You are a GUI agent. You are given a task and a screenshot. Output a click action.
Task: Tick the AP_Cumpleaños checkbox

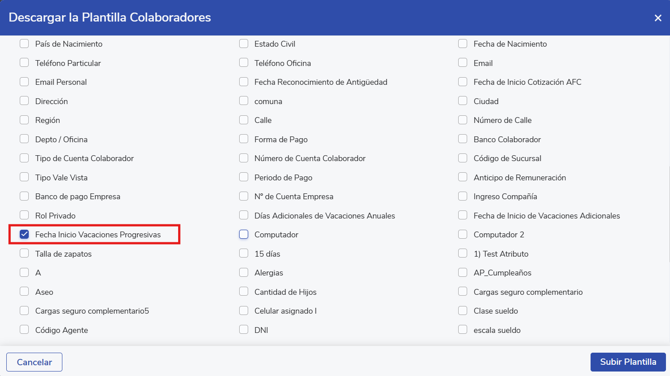(463, 272)
